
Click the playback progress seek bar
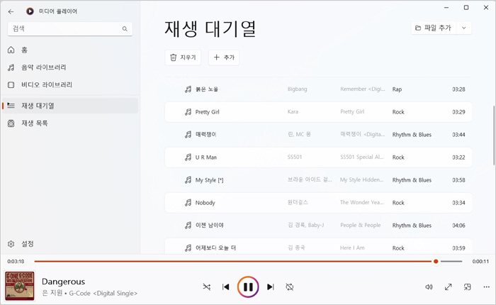coord(234,261)
